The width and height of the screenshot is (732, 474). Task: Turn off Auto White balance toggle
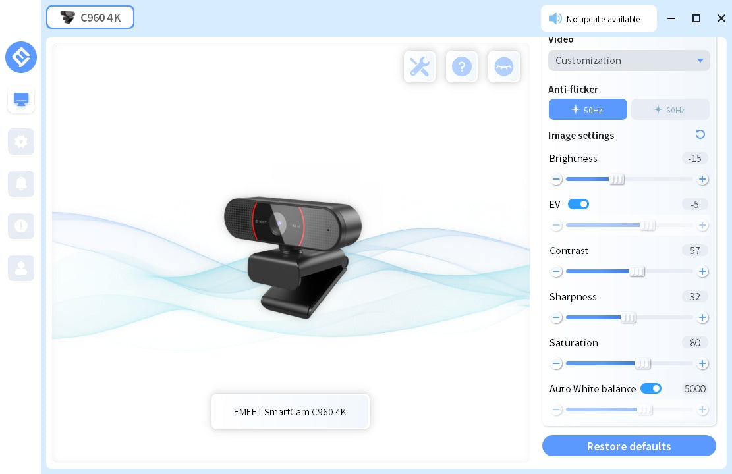[x=651, y=388]
